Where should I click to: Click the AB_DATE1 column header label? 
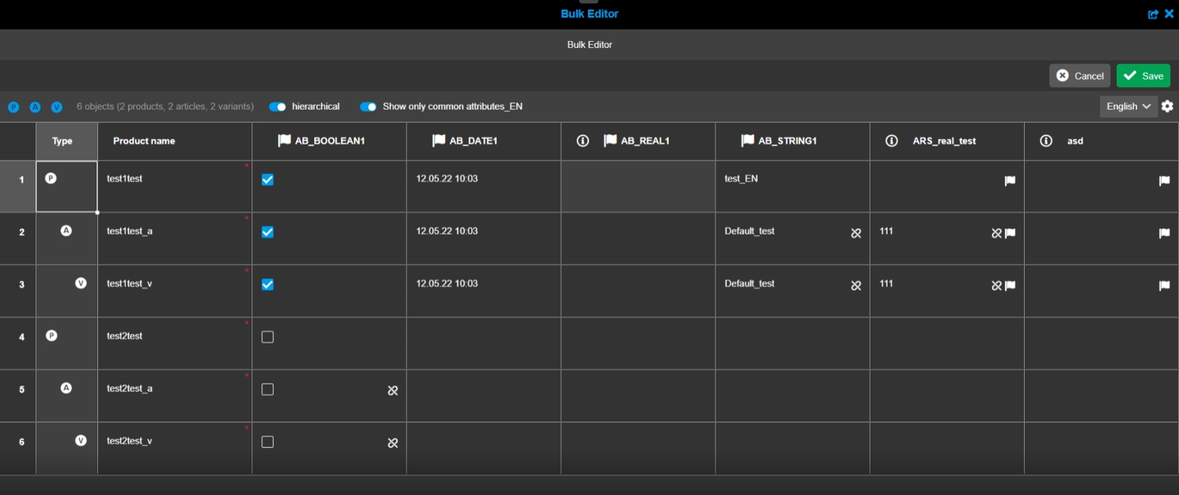pos(474,140)
